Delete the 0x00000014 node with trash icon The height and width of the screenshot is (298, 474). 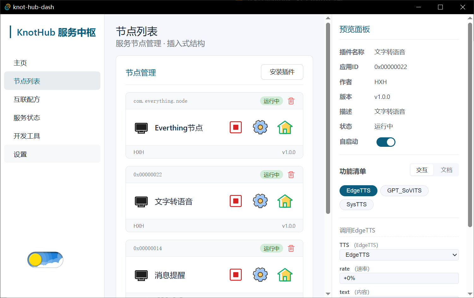coord(291,249)
